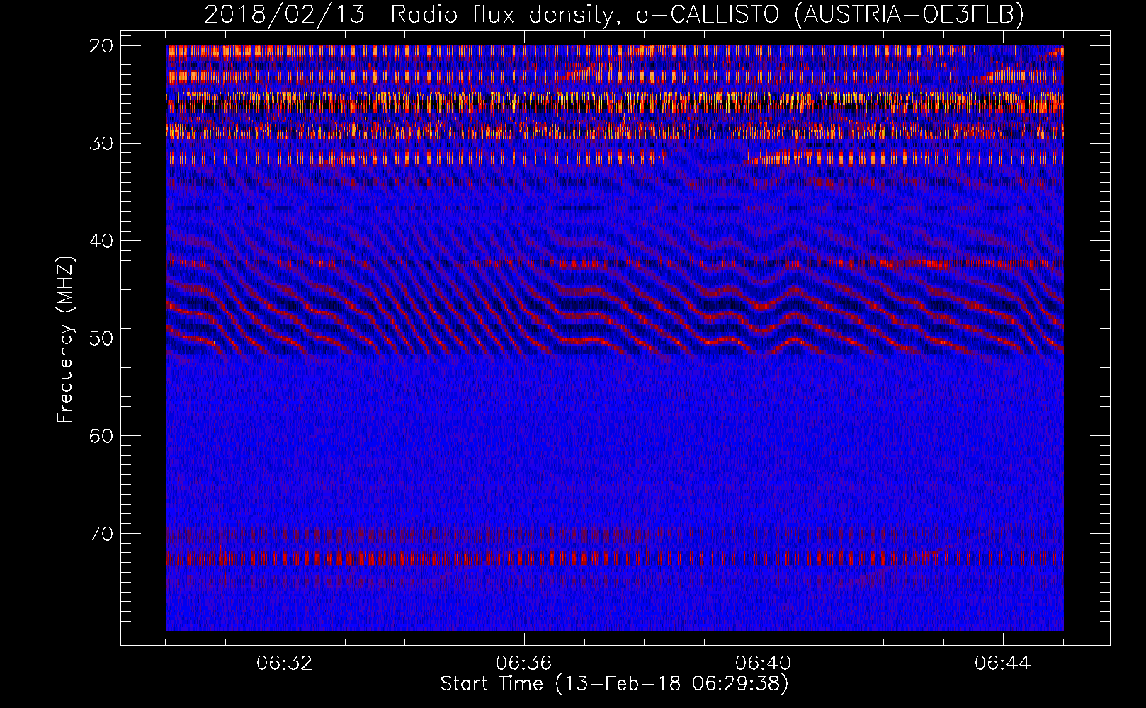This screenshot has height=708, width=1146.
Task: Click the 06:40 time tick label
Action: (764, 663)
